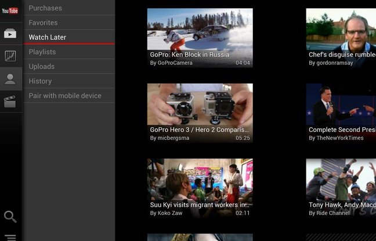This screenshot has width=376, height=241.
Task: Click the 'By TheNewYorkTimes' channel text
Action: 336,138
